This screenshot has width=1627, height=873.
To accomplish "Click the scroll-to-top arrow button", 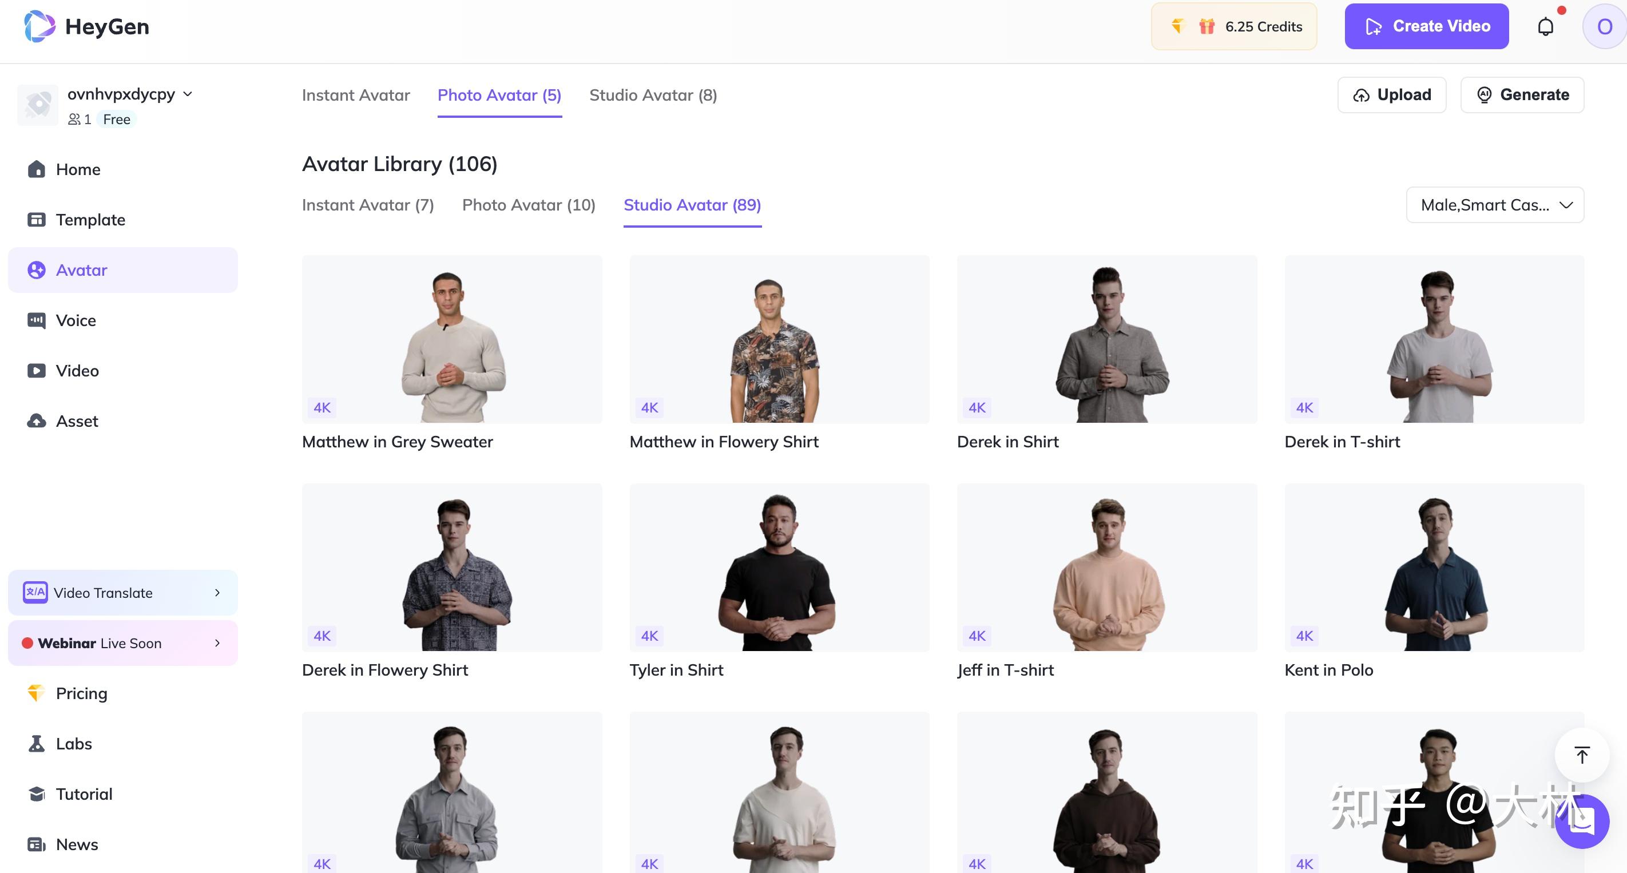I will (x=1582, y=755).
